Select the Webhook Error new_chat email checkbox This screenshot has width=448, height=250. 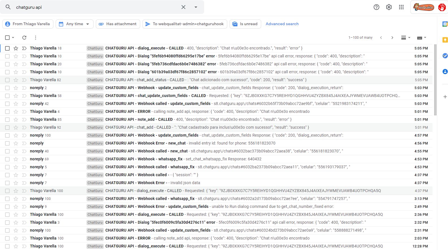click(x=7, y=143)
